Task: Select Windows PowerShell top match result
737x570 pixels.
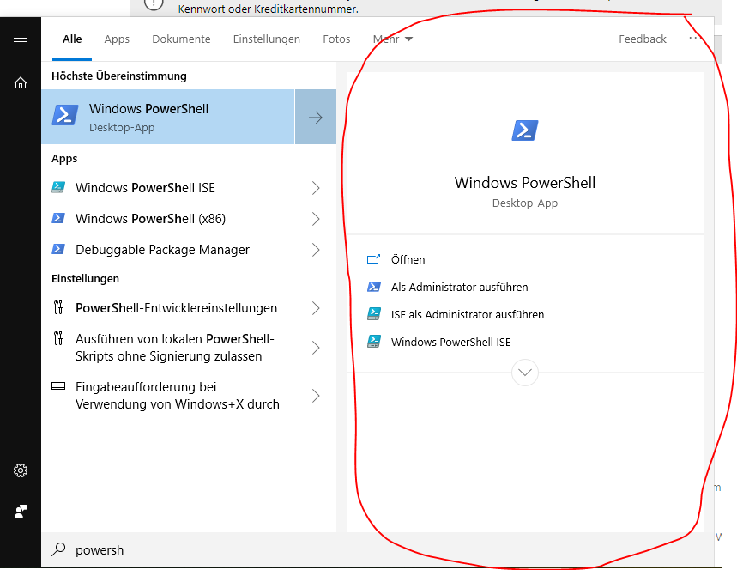Action: 168,117
